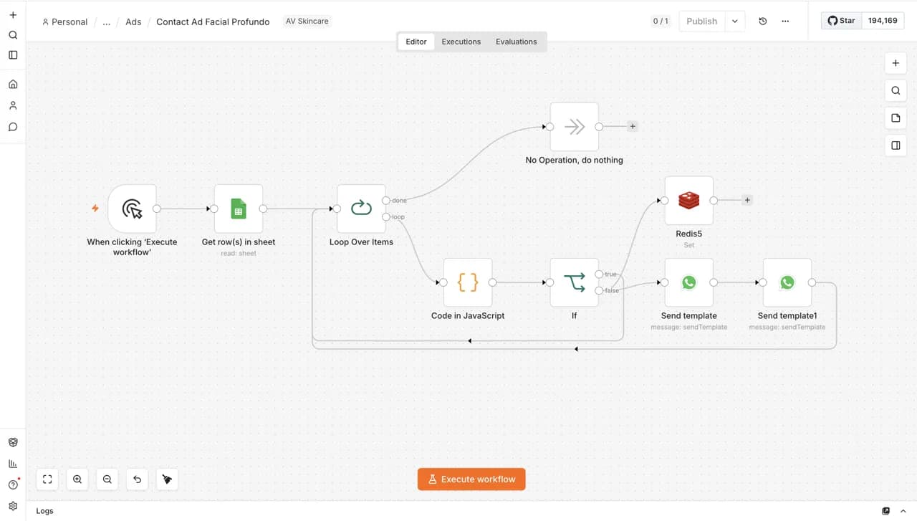Select the Send template1 WhatsApp node
The width and height of the screenshot is (917, 521).
click(787, 282)
